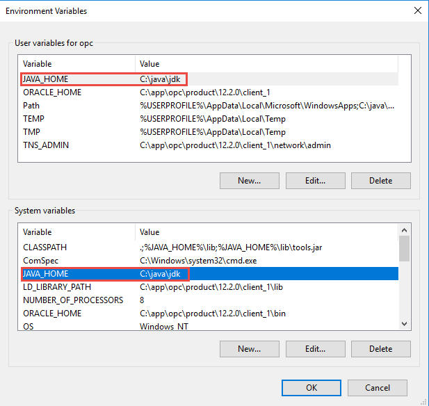Screen dimensions: 429x406
Task: Select the CLASSPATH system variable
Action: pos(44,247)
